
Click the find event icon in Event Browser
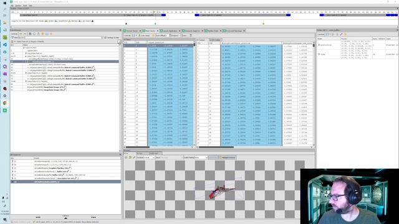tap(30, 34)
